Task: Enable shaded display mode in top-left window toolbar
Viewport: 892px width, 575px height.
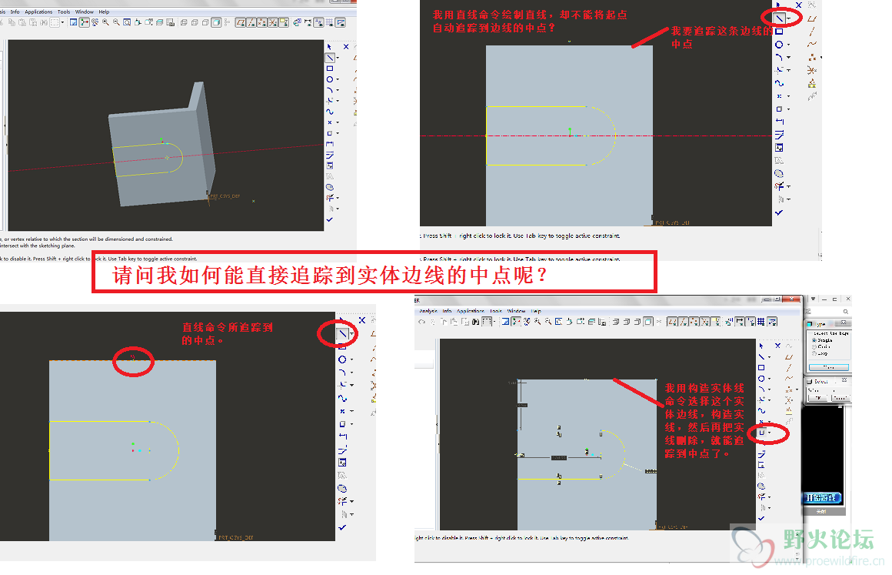Action: pyautogui.click(x=216, y=22)
